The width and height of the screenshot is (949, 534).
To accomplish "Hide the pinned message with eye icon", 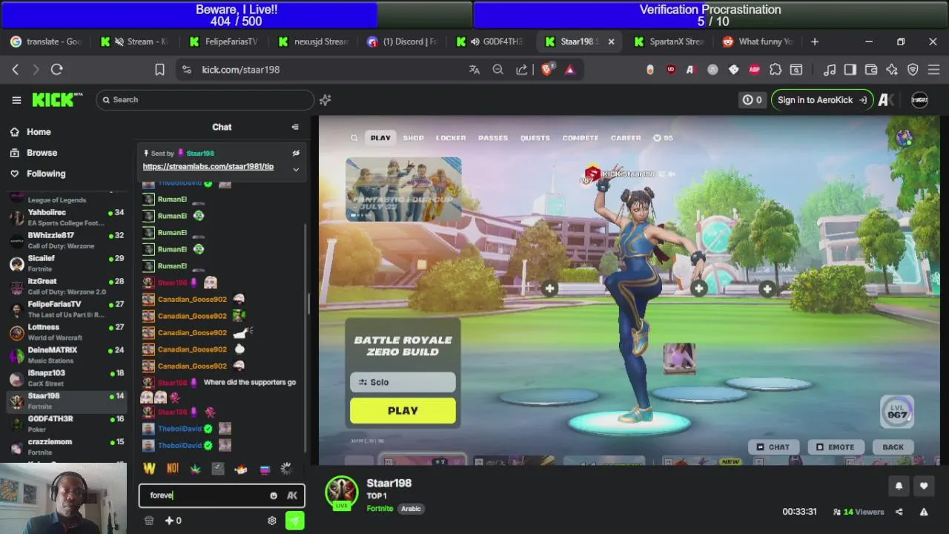I will tap(296, 153).
